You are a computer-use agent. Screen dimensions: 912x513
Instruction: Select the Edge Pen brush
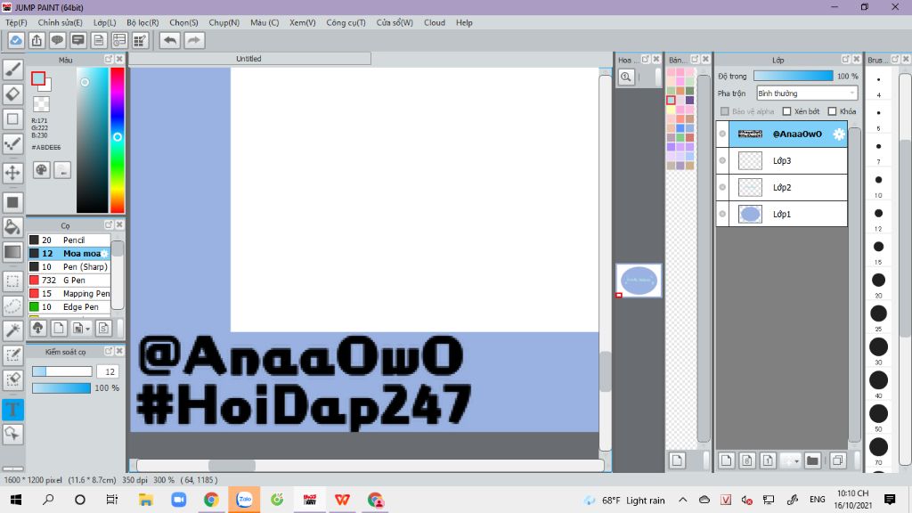[69, 306]
